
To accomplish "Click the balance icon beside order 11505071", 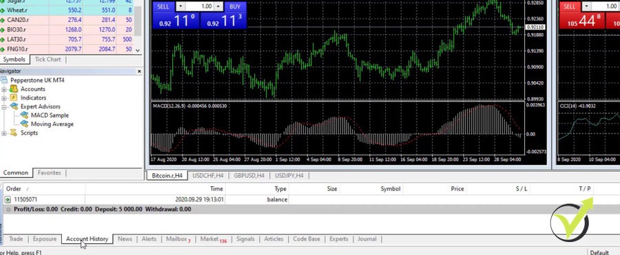I will coord(8,200).
